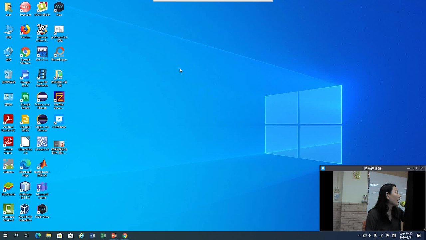Select the Recycle Bin desktop icon
Viewport: 426px width, 240px height.
coord(8,76)
